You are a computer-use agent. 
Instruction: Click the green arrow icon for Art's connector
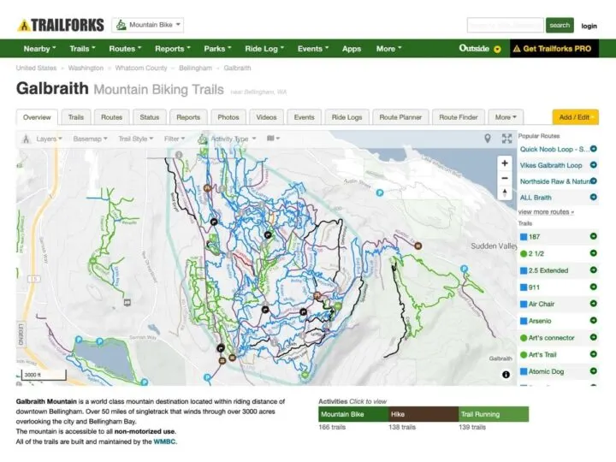point(594,337)
